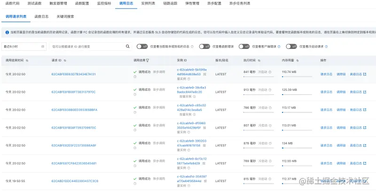Click help icon next to 仅查看冷启动请求
The height and width of the screenshot is (192, 376).
tap(326, 47)
